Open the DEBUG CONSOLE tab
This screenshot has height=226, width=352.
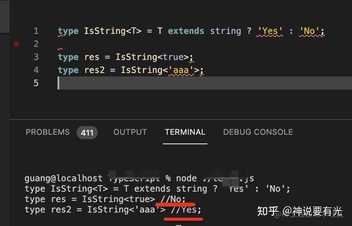[x=258, y=132]
